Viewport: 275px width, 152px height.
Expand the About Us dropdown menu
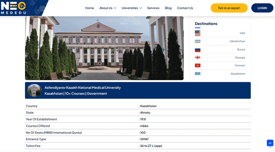(x=108, y=8)
